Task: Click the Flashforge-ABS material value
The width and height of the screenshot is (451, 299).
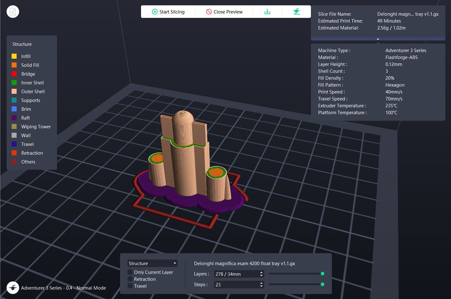Action: [401, 57]
